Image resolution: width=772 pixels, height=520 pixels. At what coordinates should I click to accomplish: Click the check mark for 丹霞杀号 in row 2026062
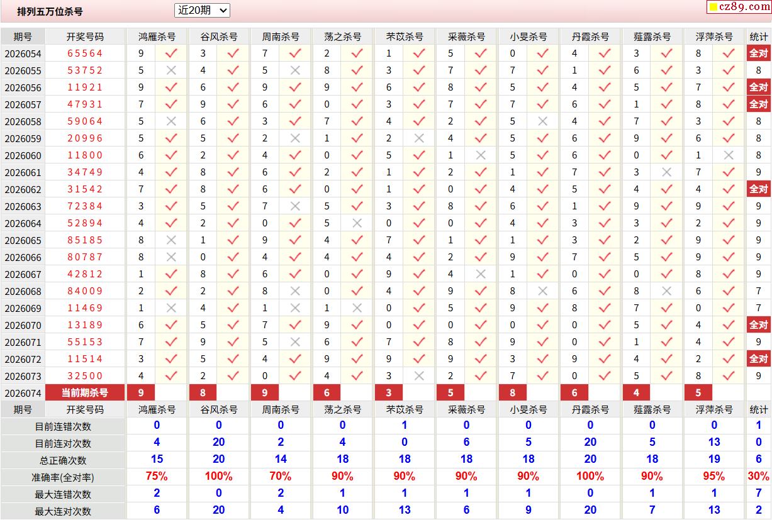point(605,189)
